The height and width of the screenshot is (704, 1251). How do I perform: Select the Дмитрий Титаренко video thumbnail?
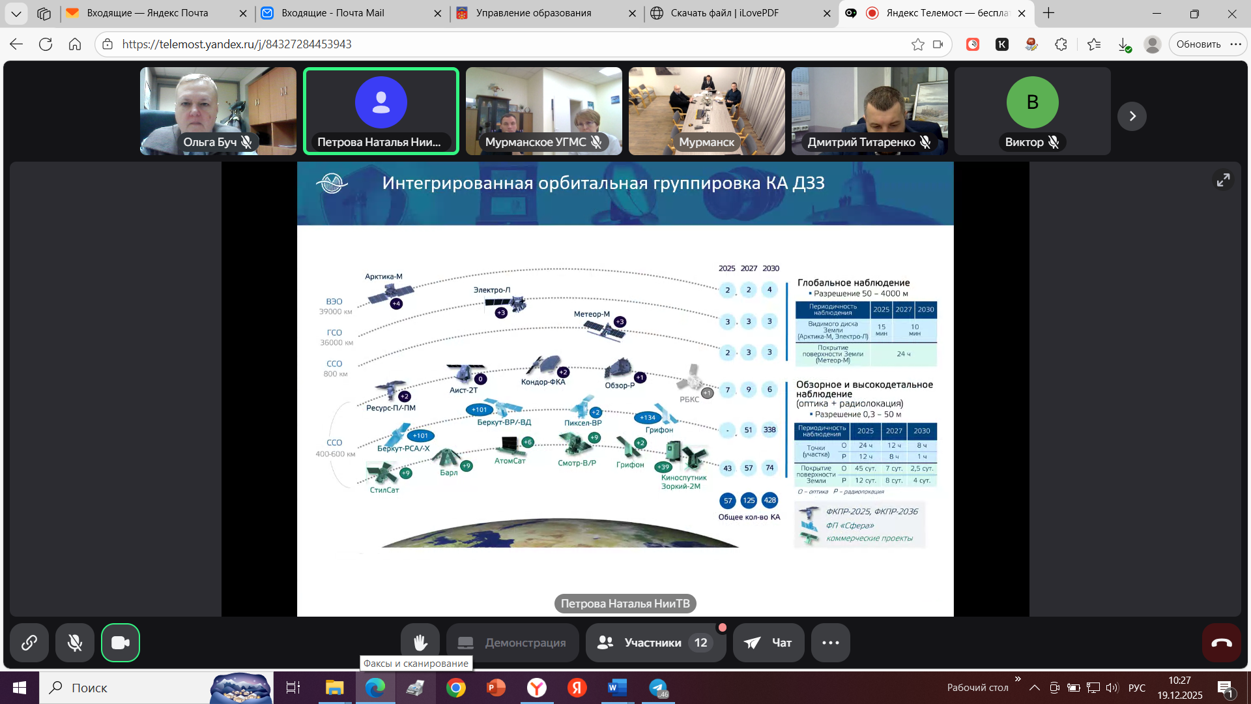(x=869, y=111)
